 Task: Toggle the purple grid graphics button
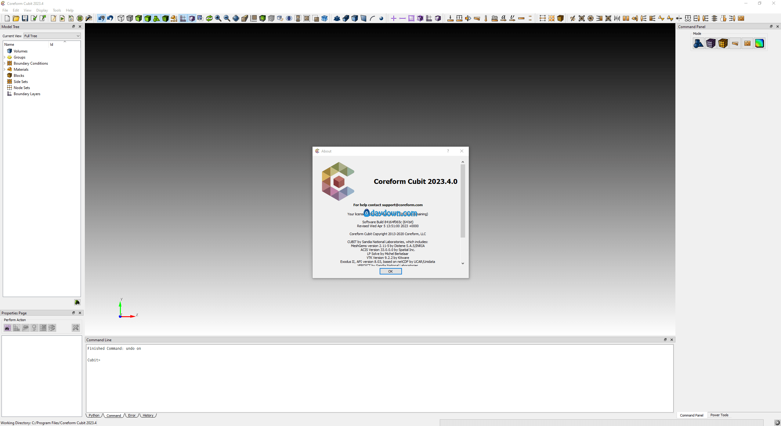click(183, 18)
